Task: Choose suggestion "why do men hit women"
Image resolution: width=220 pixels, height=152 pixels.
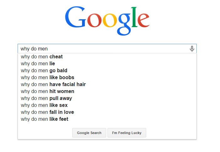Action: [x=107, y=91]
